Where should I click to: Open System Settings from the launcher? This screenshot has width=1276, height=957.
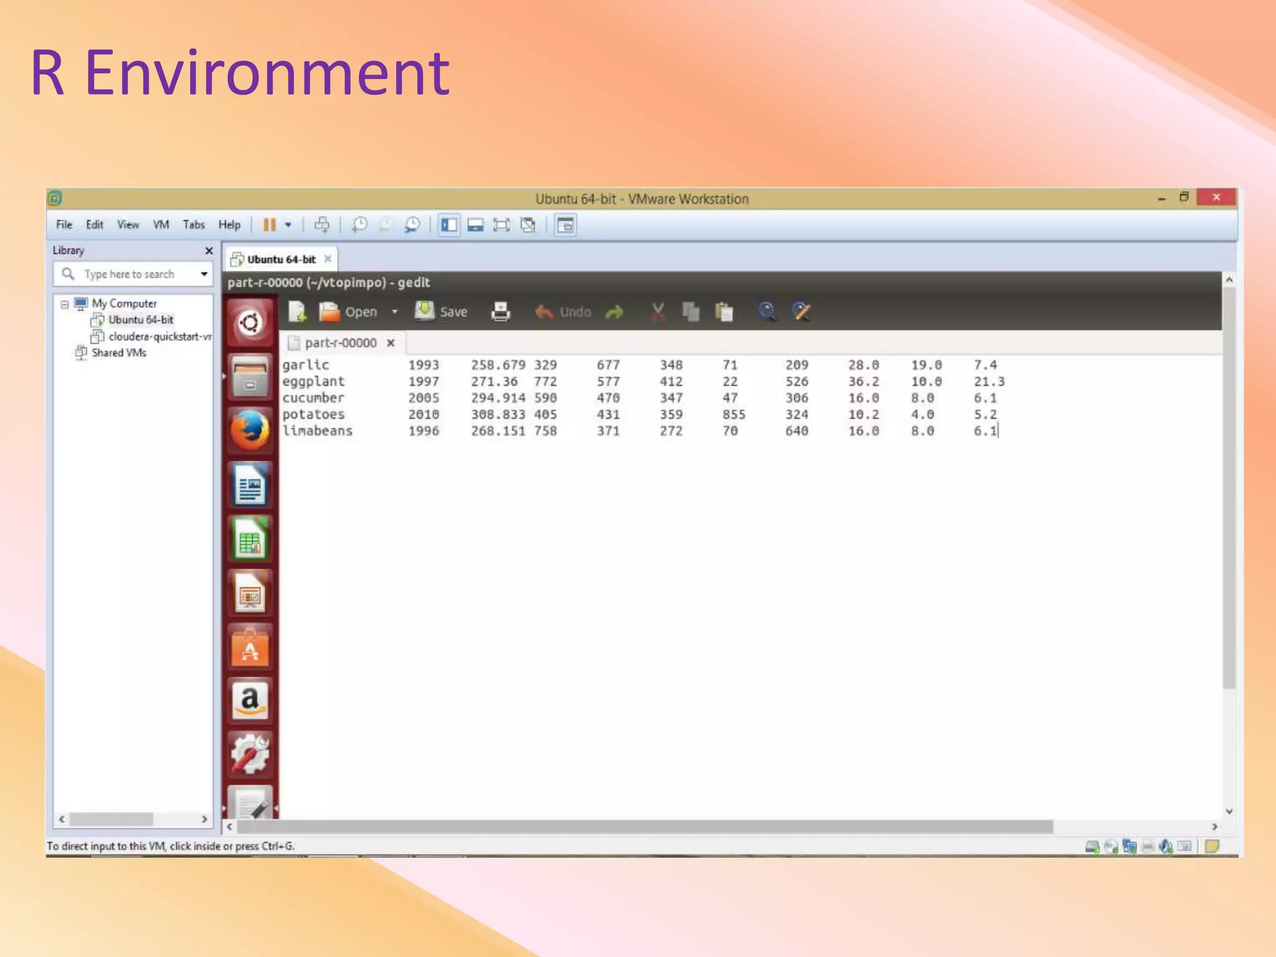pos(250,755)
